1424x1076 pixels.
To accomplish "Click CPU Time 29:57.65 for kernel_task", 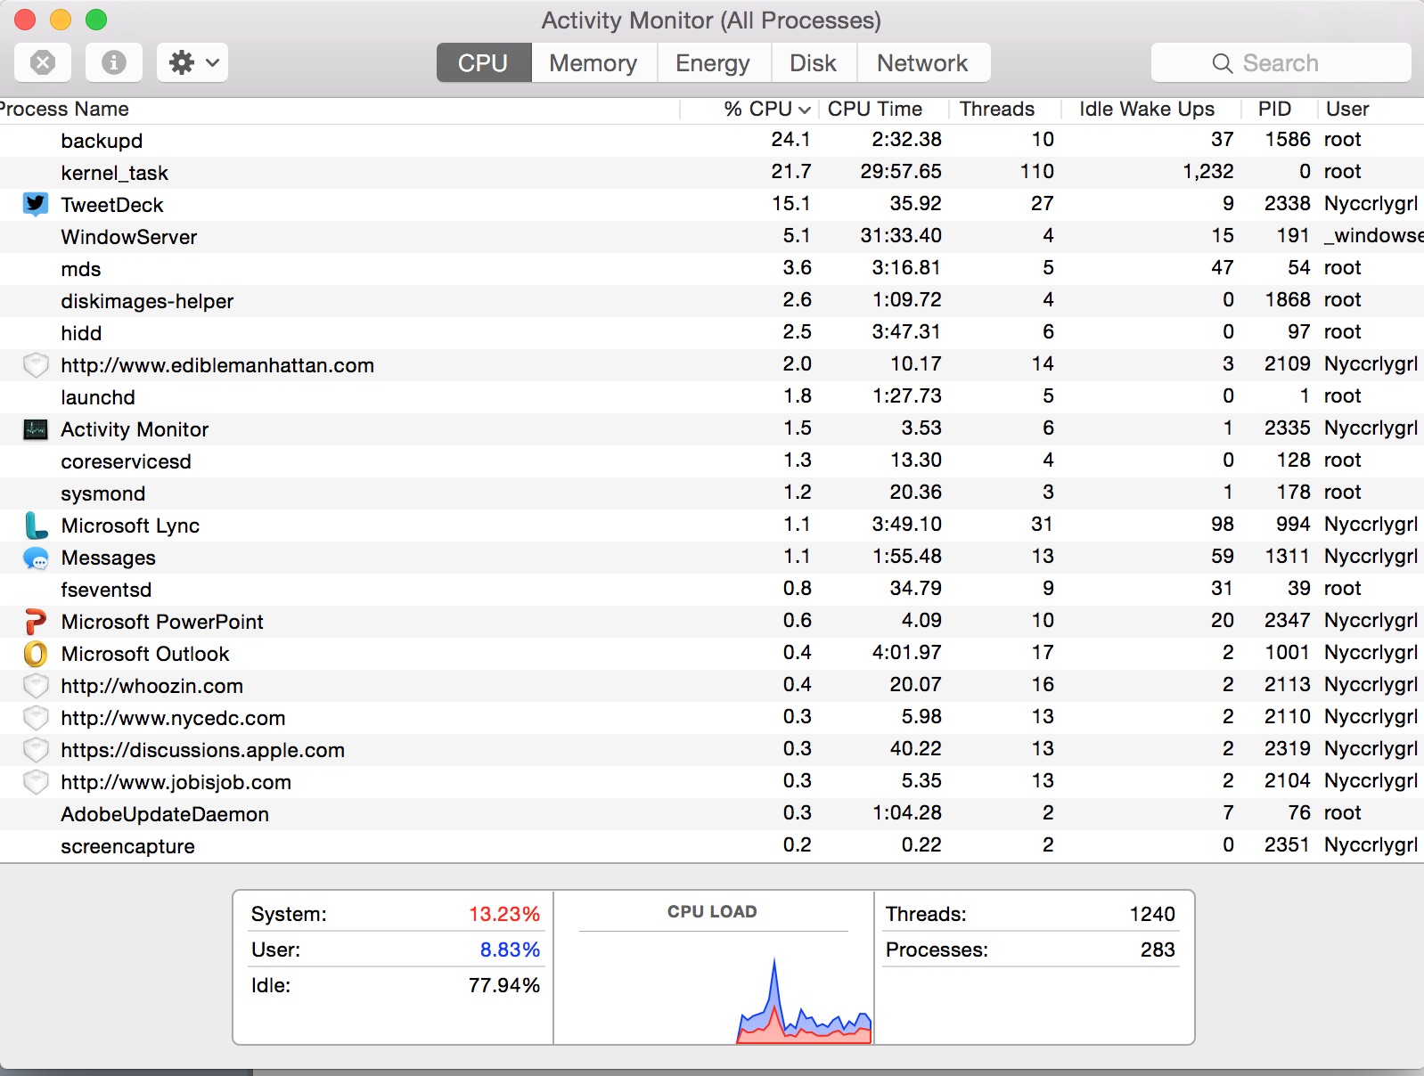I will click(901, 171).
